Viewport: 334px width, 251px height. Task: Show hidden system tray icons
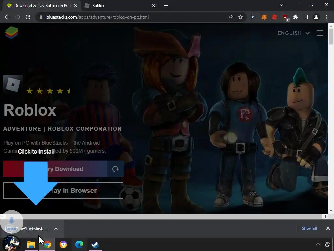pyautogui.click(x=318, y=244)
